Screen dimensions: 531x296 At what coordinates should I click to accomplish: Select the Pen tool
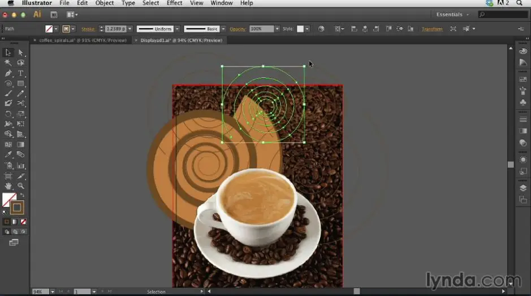(x=8, y=73)
